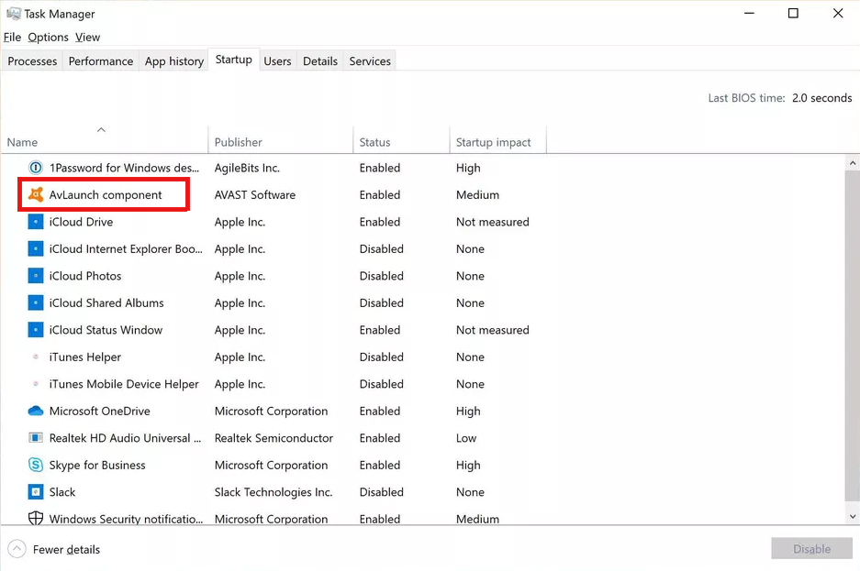Select the Realtek HD Audio Universal name
860x571 pixels.
click(x=125, y=437)
